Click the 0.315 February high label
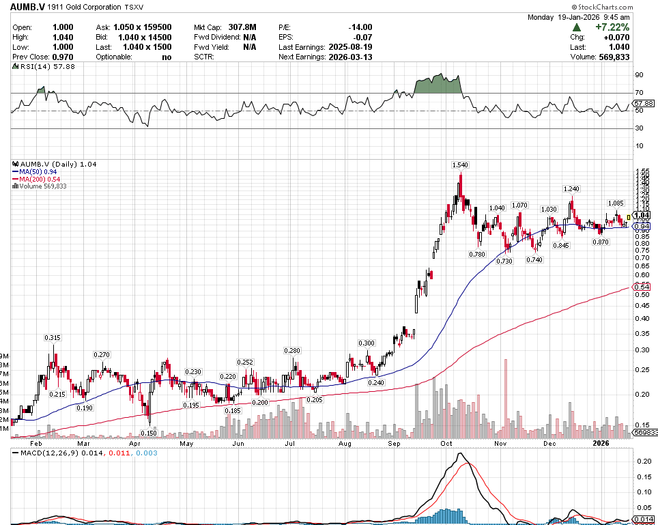Viewport: 658px width, 525px height. coord(53,338)
